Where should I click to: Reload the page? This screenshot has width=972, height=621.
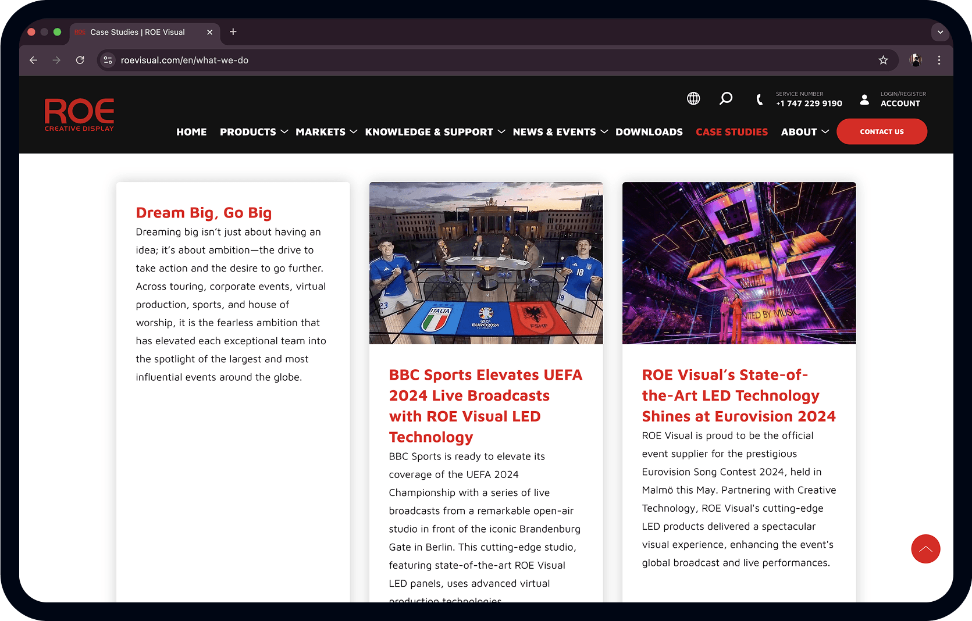coord(80,60)
